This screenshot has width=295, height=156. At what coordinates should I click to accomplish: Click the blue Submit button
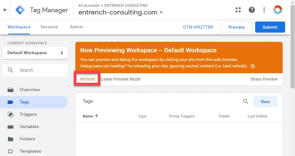270,27
